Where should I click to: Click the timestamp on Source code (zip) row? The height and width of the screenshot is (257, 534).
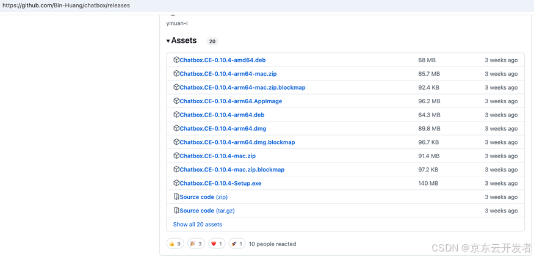click(501, 197)
